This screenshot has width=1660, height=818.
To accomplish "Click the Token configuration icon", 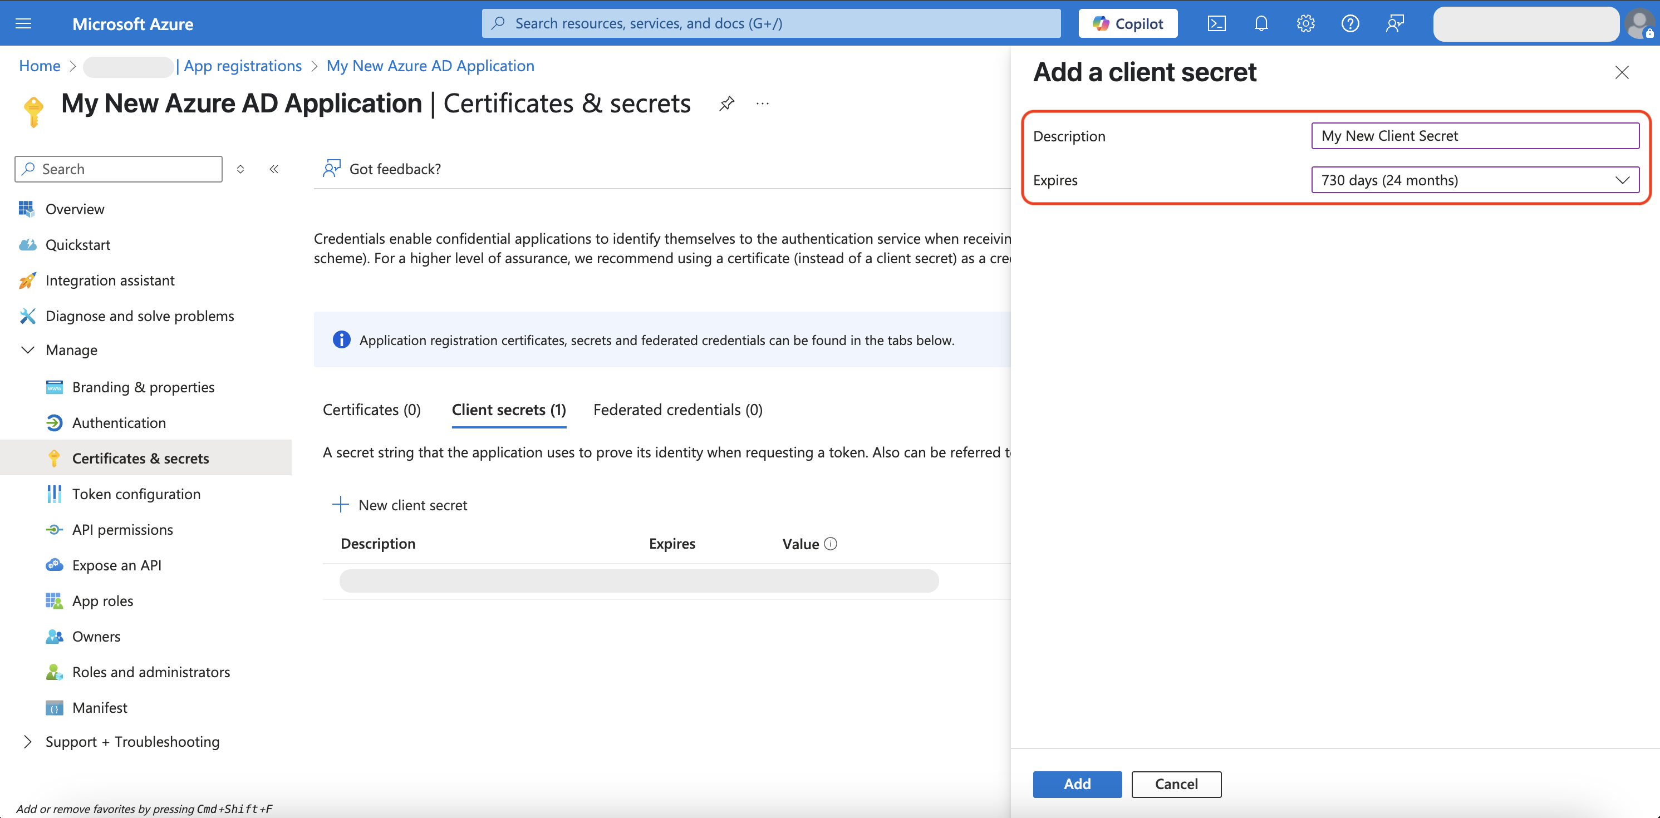I will (54, 494).
